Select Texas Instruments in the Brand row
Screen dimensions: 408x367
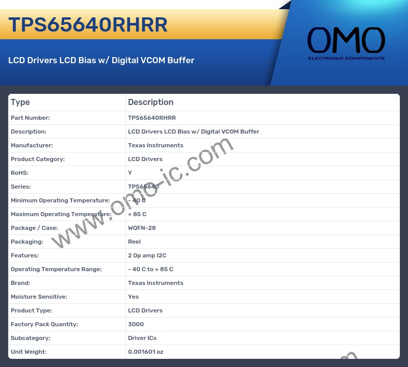click(x=156, y=283)
